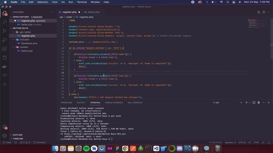Split the editor to the right
The image size is (273, 153).
[x=264, y=12]
